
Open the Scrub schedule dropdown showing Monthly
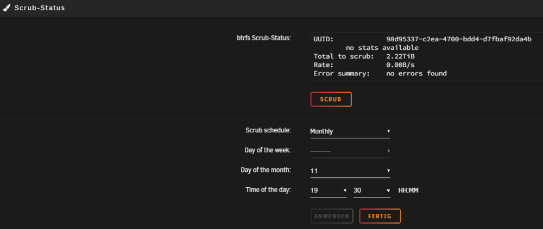[x=350, y=131]
